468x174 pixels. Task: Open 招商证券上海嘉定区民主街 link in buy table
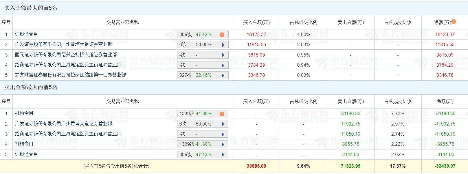coord(68,65)
